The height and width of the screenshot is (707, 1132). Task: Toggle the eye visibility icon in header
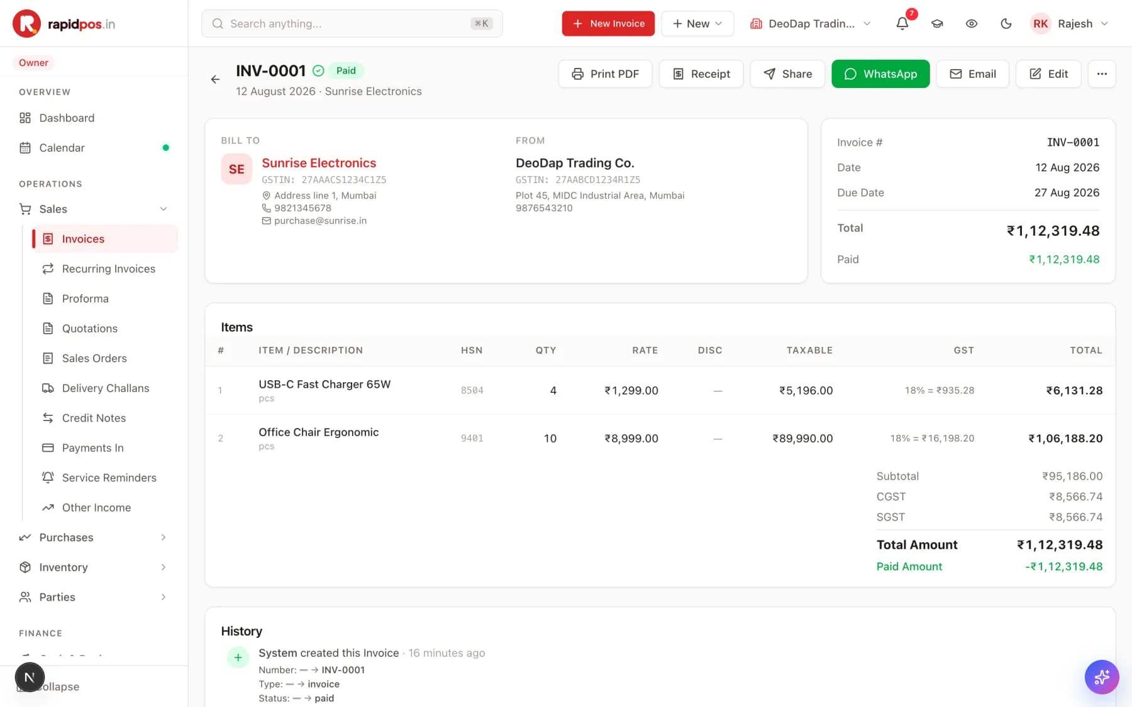point(972,23)
